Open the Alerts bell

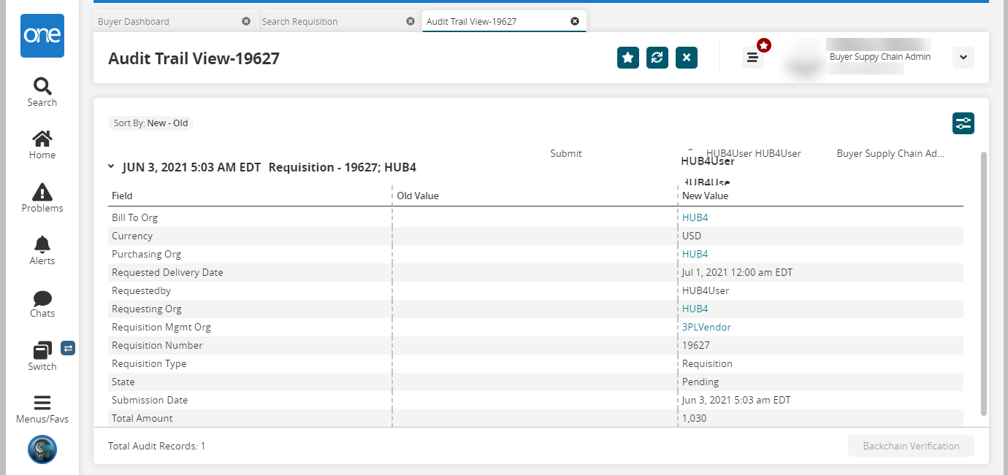tap(42, 250)
